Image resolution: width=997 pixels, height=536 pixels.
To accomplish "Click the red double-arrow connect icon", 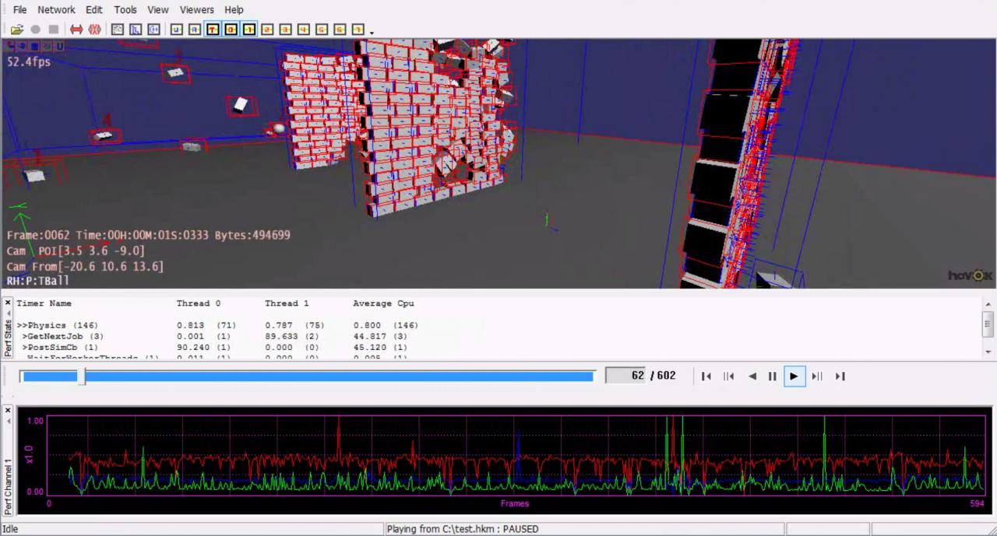I will [x=76, y=30].
